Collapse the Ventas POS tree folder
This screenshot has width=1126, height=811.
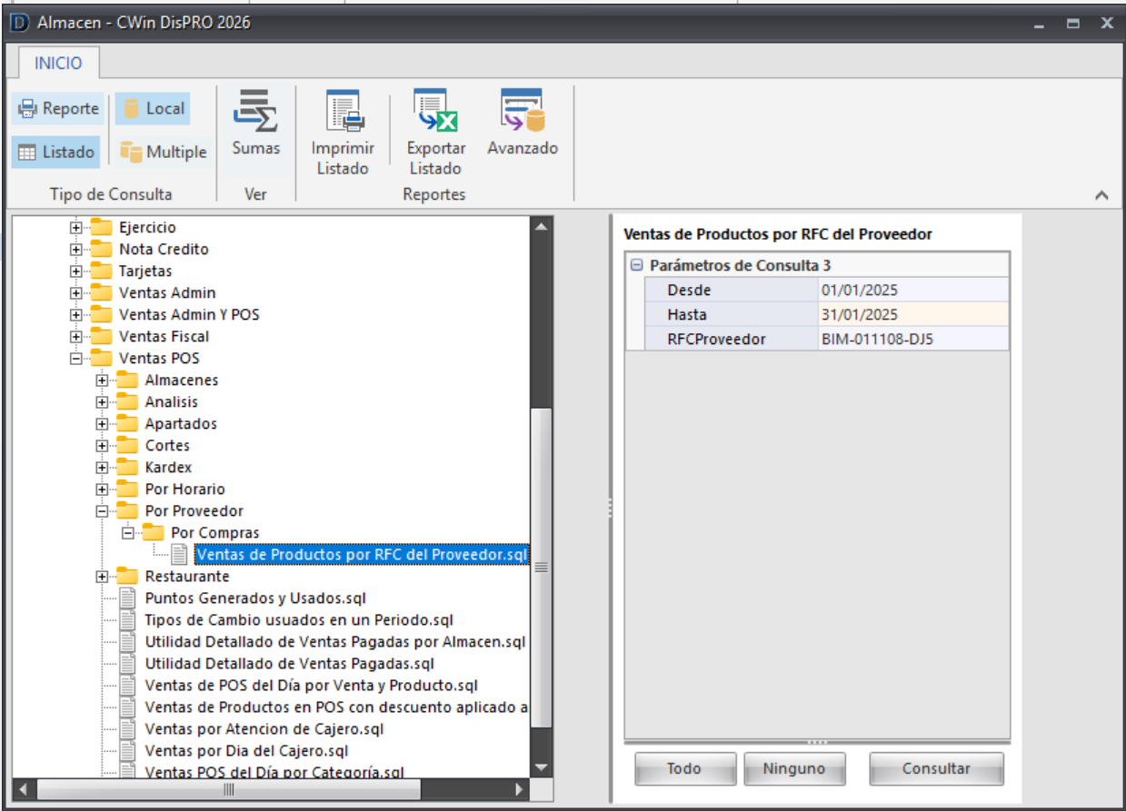pyautogui.click(x=76, y=359)
